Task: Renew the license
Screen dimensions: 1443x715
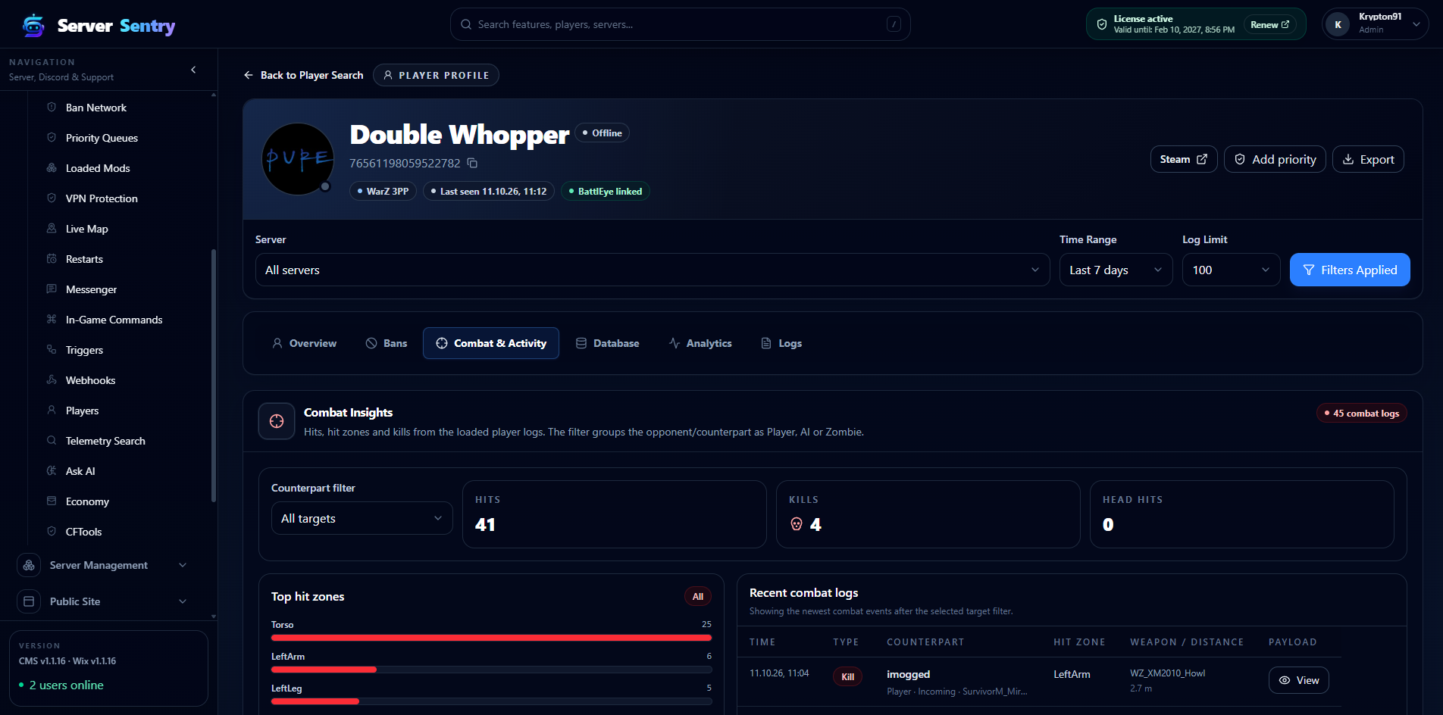Action: coord(1269,24)
